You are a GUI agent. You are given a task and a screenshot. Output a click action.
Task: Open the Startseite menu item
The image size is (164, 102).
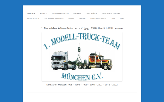(x=31, y=13)
